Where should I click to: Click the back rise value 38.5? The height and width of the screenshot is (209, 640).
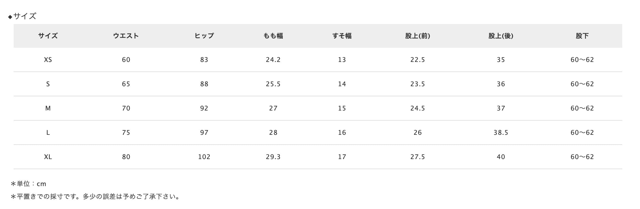501,133
